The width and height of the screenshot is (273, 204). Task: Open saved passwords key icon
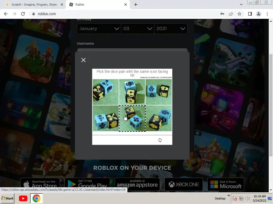pos(222,14)
